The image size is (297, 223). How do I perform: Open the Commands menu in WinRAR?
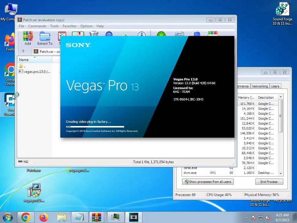tap(37, 26)
